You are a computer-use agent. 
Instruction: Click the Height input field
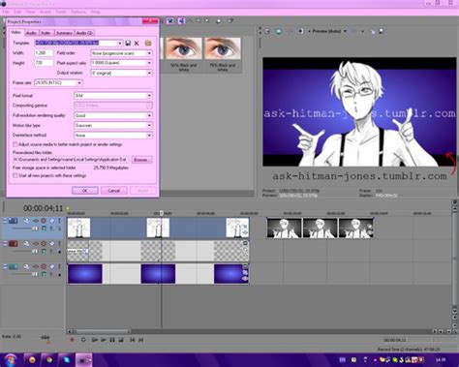coord(44,63)
